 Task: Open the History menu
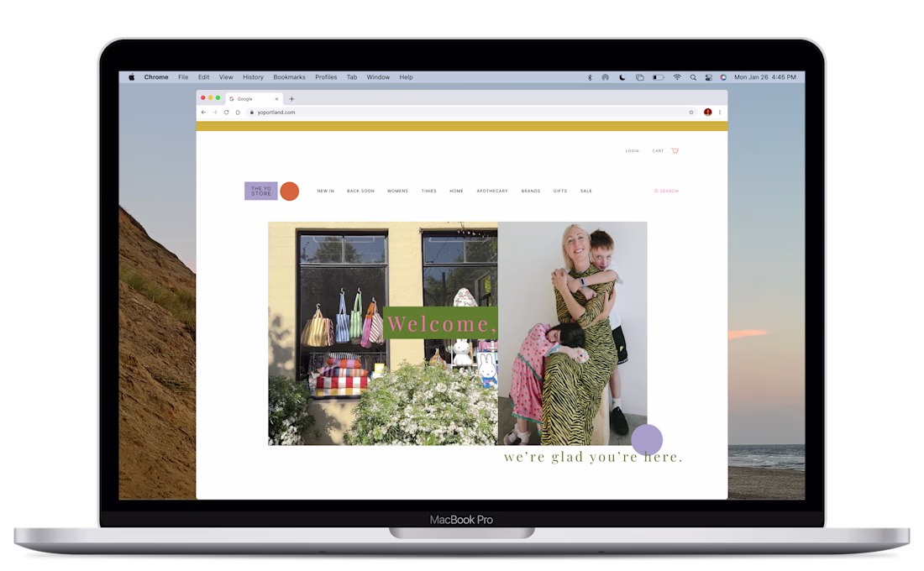click(254, 77)
